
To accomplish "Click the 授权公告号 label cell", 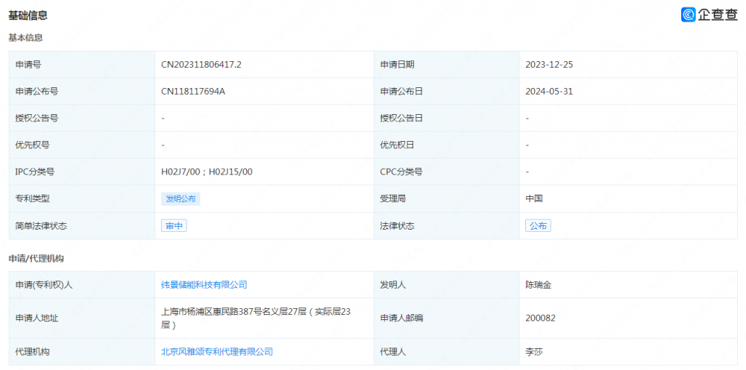I will [x=82, y=118].
